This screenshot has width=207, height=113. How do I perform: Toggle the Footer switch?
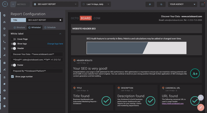click(x=13, y=65)
